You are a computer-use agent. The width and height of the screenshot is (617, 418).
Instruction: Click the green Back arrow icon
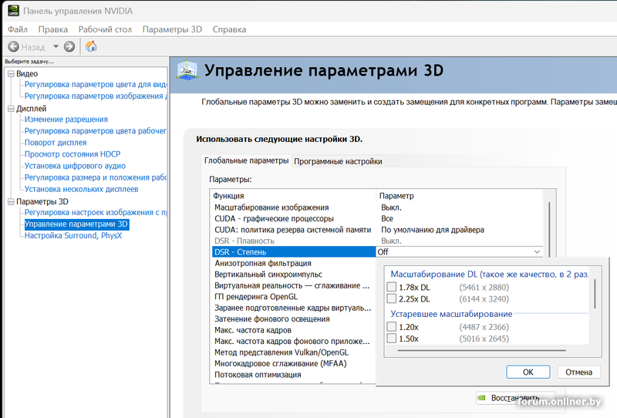13,46
